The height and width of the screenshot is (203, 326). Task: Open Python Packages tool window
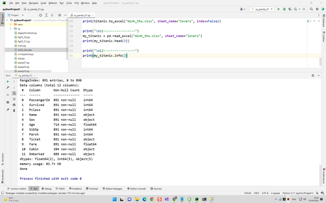112,189
